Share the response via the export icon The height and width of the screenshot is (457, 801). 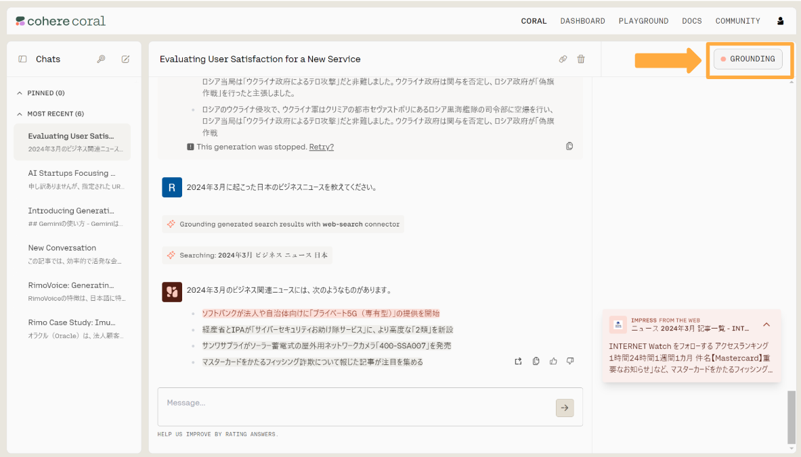click(518, 361)
